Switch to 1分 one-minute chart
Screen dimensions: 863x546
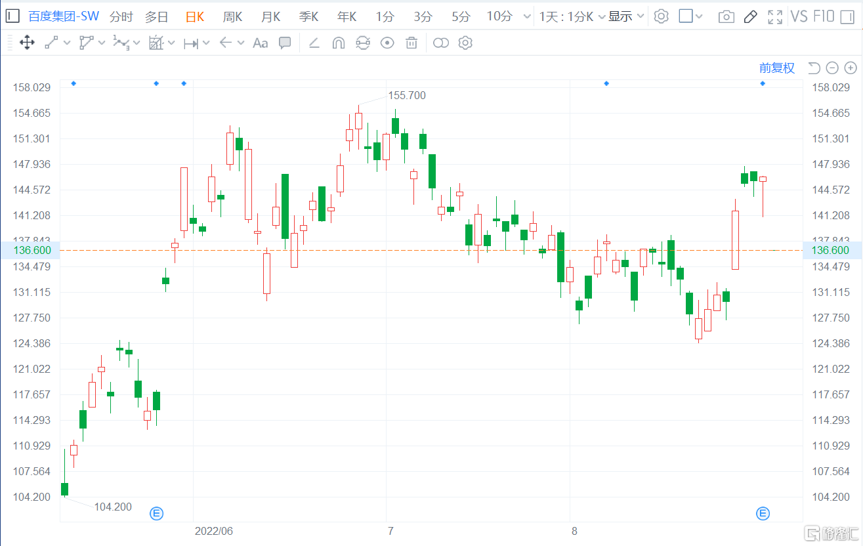385,16
